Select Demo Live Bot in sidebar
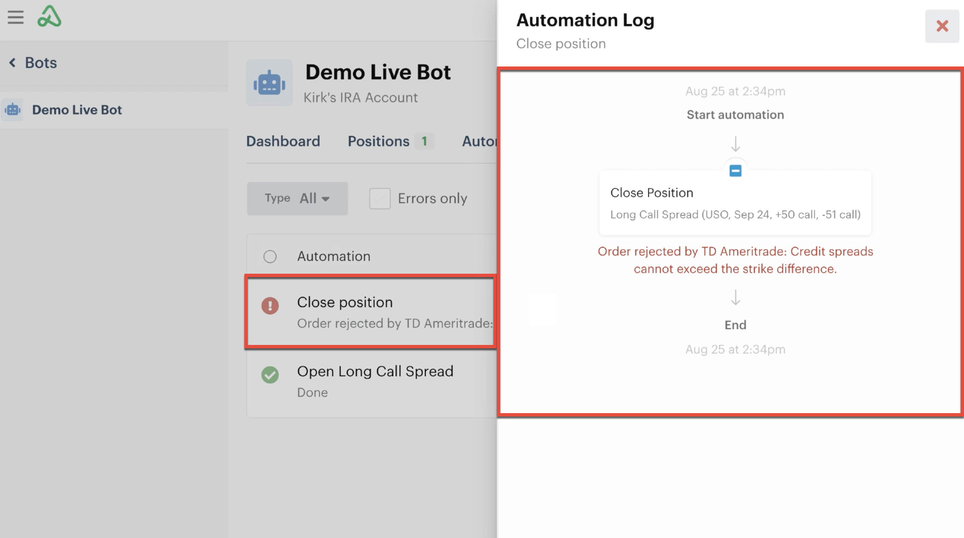The height and width of the screenshot is (538, 964). point(77,110)
